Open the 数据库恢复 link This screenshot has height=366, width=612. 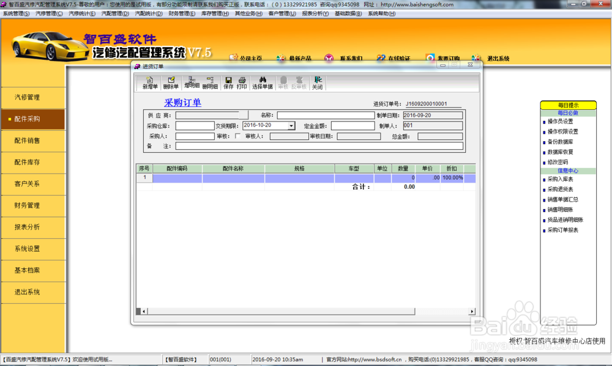tap(560, 152)
